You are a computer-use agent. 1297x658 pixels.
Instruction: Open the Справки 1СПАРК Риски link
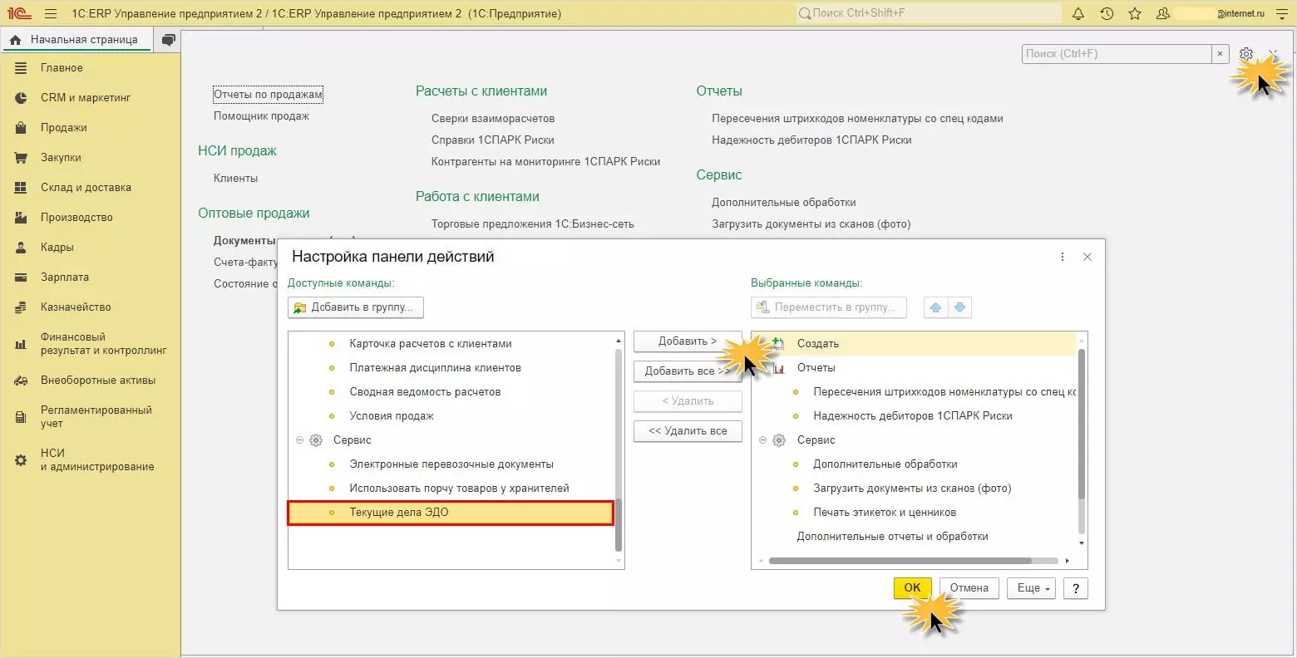(492, 140)
